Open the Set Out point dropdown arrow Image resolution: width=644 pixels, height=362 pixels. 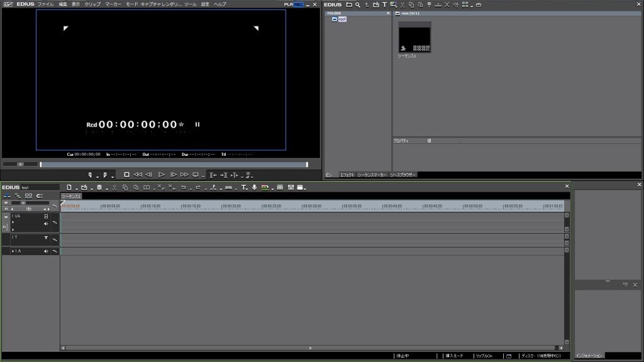click(112, 177)
